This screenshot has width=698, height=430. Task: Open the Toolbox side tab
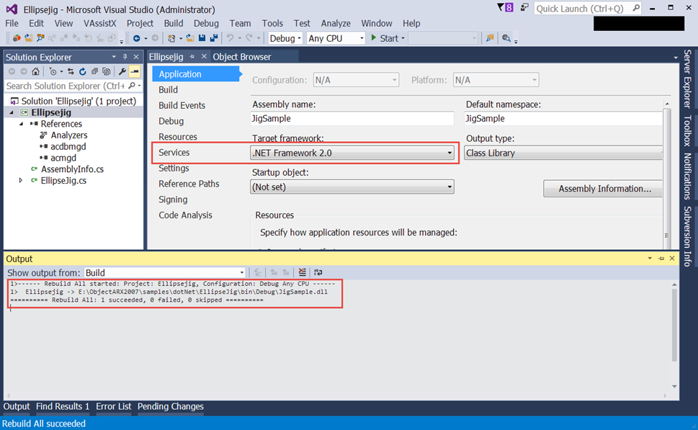tap(688, 131)
